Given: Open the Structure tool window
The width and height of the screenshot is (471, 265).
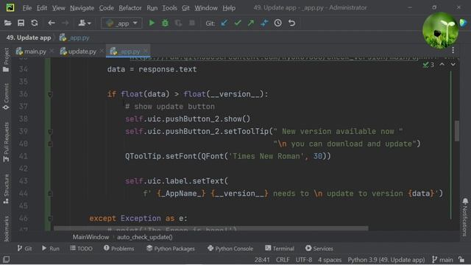Looking at the screenshot, I should (6, 189).
